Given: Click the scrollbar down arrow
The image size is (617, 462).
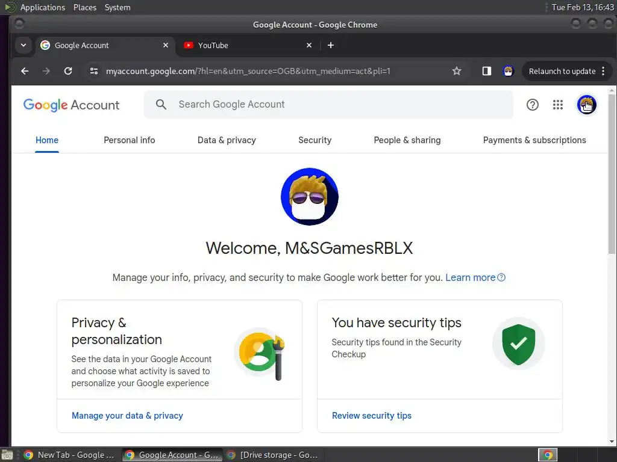Looking at the screenshot, I should [612, 442].
